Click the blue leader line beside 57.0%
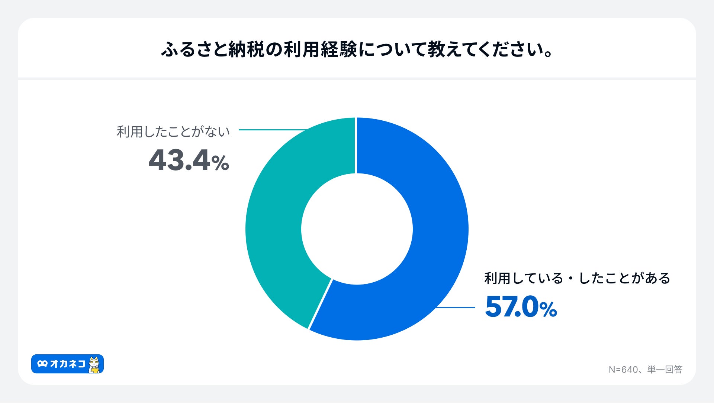This screenshot has height=403, width=714. click(456, 308)
